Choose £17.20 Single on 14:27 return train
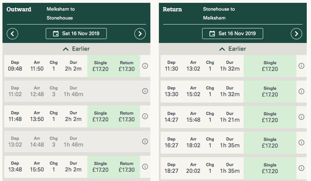The width and height of the screenshot is (311, 181). pos(270,117)
